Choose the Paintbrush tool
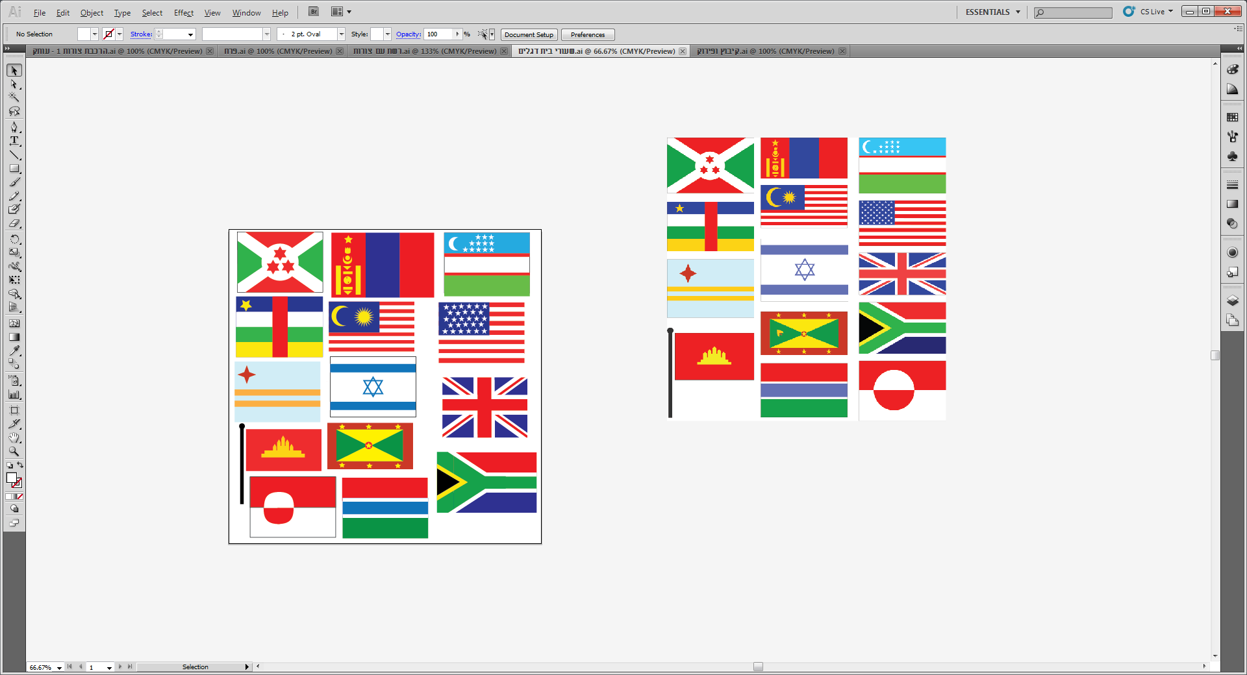1247x675 pixels. pos(14,182)
